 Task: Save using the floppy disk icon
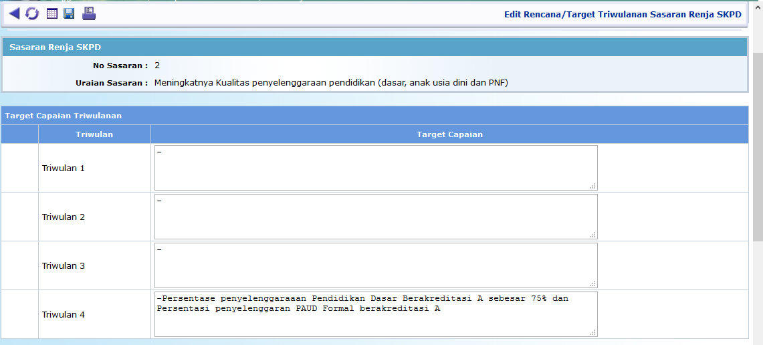point(69,13)
